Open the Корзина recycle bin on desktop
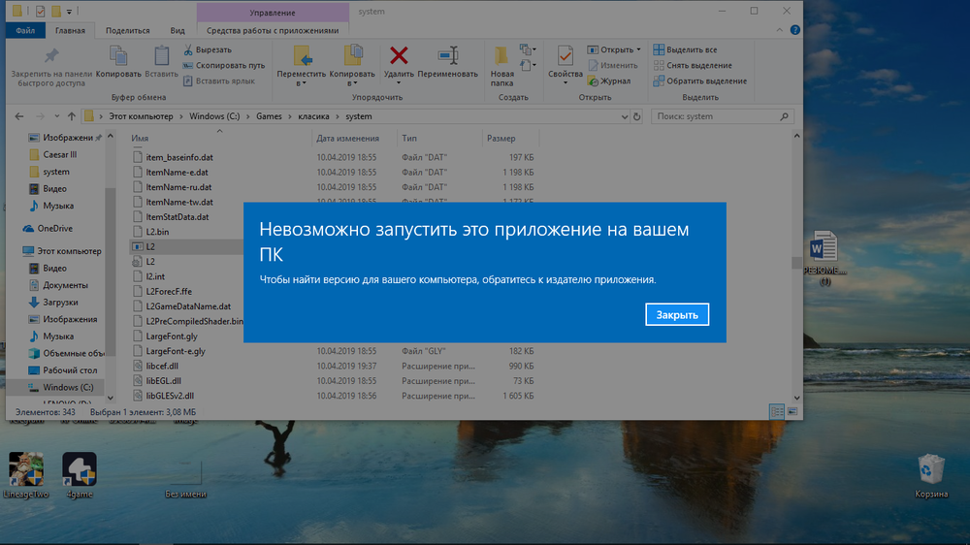This screenshot has height=545, width=970. click(x=932, y=469)
